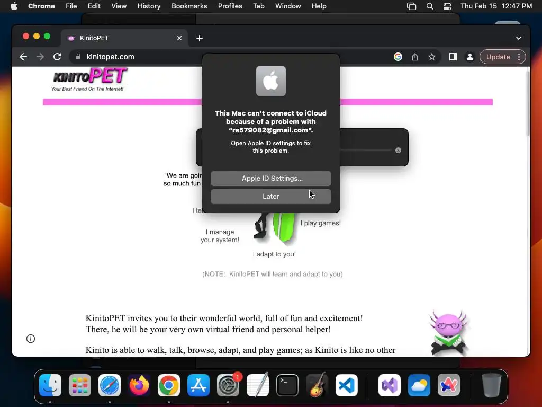The width and height of the screenshot is (542, 407).
Task: Expand the tab search chevron
Action: (519, 38)
